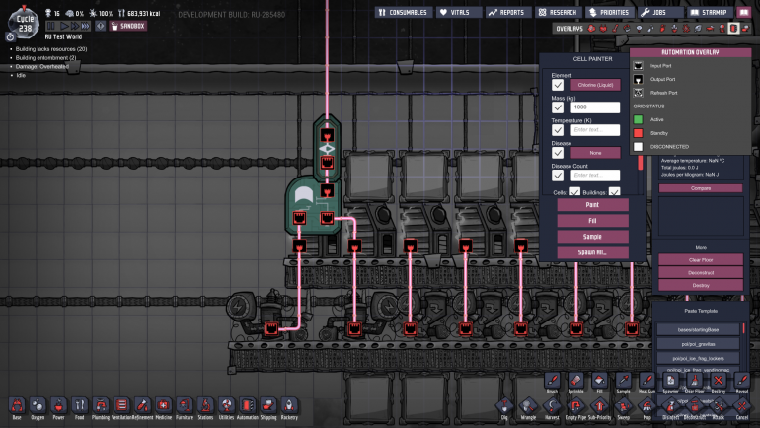Open the Medicine build category
This screenshot has width=760, height=428.
pyautogui.click(x=163, y=406)
